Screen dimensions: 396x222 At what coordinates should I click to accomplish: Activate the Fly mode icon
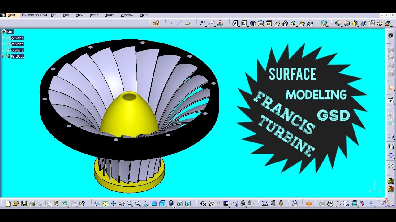pyautogui.click(x=97, y=203)
